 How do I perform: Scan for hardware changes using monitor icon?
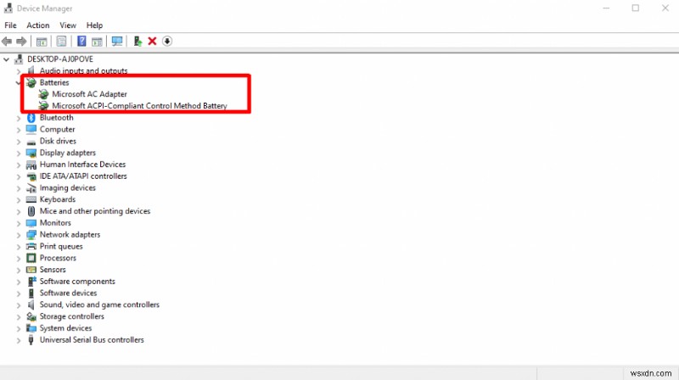click(117, 42)
